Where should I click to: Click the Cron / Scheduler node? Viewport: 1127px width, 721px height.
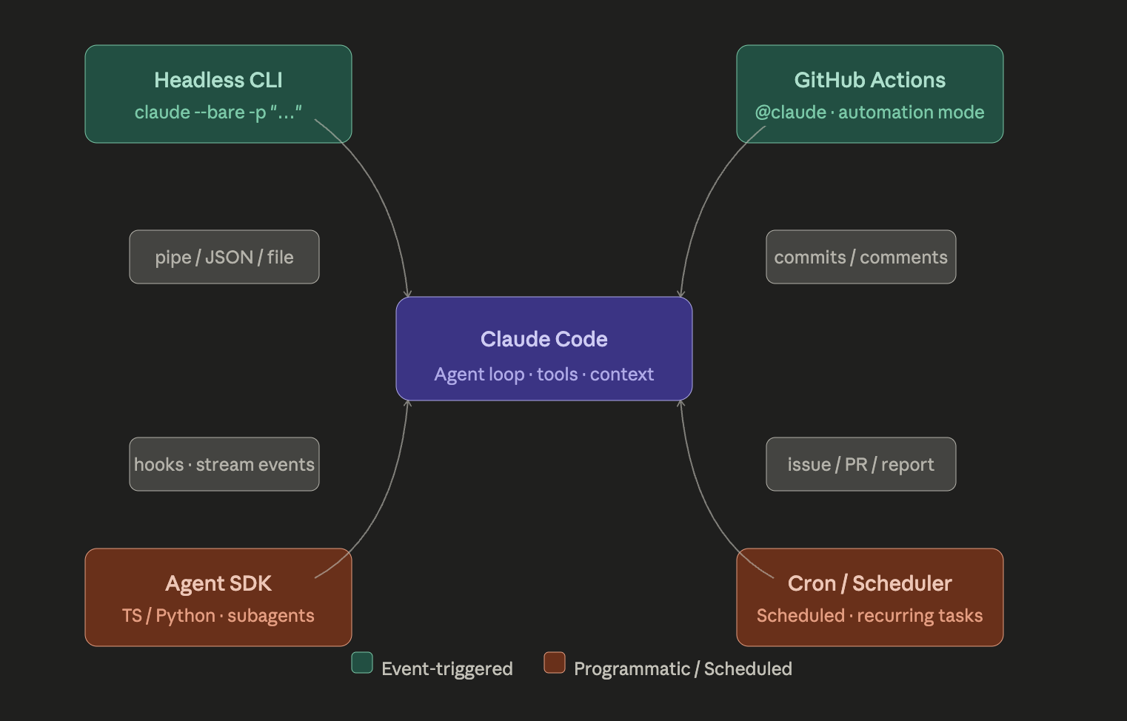[870, 597]
